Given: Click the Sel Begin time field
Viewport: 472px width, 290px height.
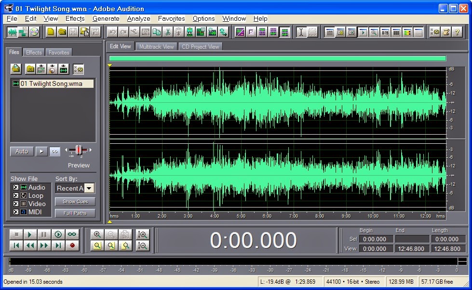Looking at the screenshot, I should (x=376, y=239).
